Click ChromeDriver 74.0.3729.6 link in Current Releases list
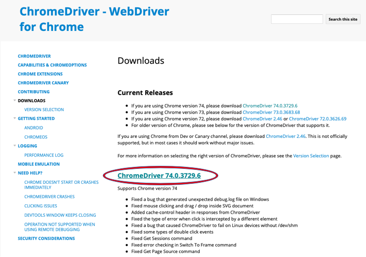The width and height of the screenshot is (366, 257). click(270, 106)
